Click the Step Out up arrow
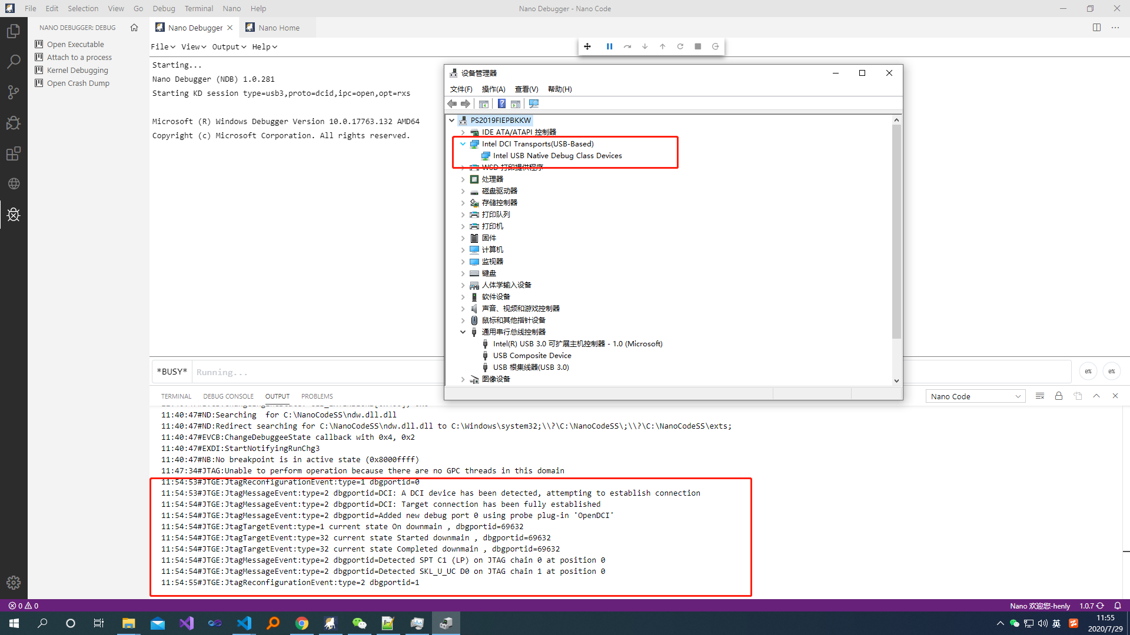1130x635 pixels. point(663,46)
